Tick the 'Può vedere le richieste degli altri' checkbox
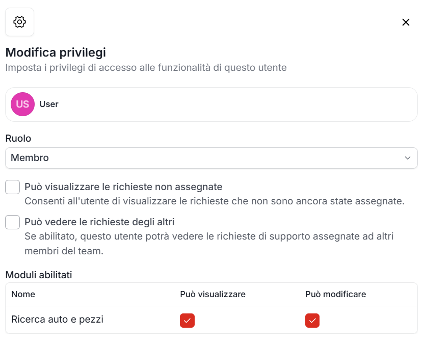The width and height of the screenshot is (424, 344). click(13, 222)
